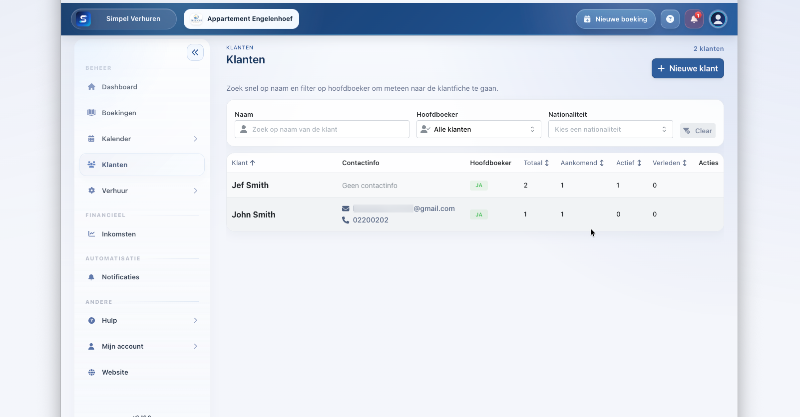Sort by the Klant column arrow

pos(253,163)
